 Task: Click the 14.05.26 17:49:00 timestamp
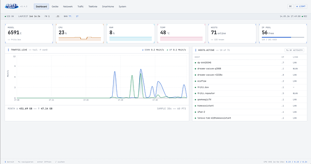coord(290,16)
